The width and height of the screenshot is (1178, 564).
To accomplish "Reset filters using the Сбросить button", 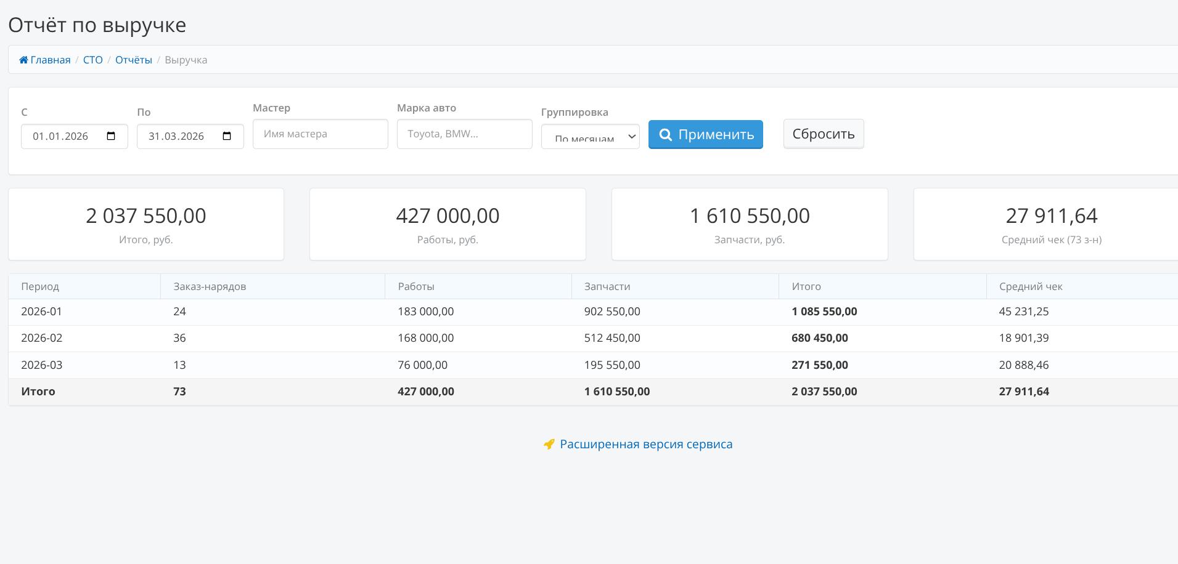I will [x=824, y=134].
